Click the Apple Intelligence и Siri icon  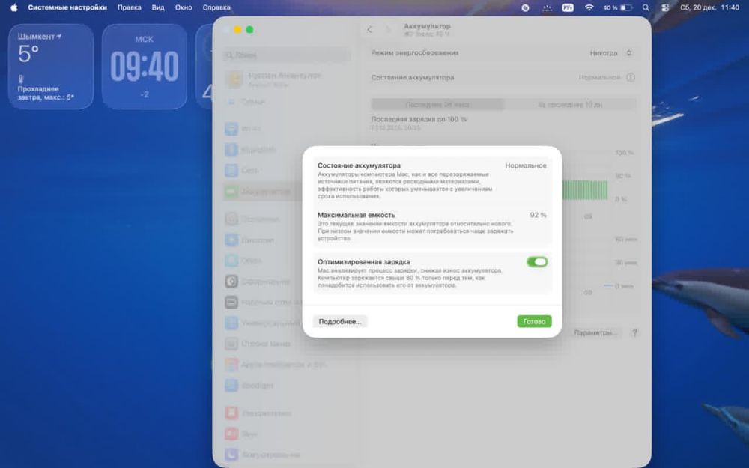click(x=231, y=365)
